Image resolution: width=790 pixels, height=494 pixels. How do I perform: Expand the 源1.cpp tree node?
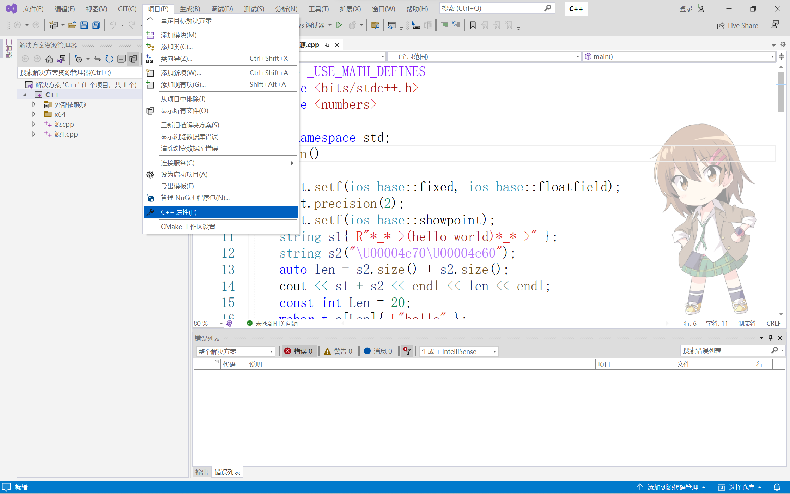[34, 134]
